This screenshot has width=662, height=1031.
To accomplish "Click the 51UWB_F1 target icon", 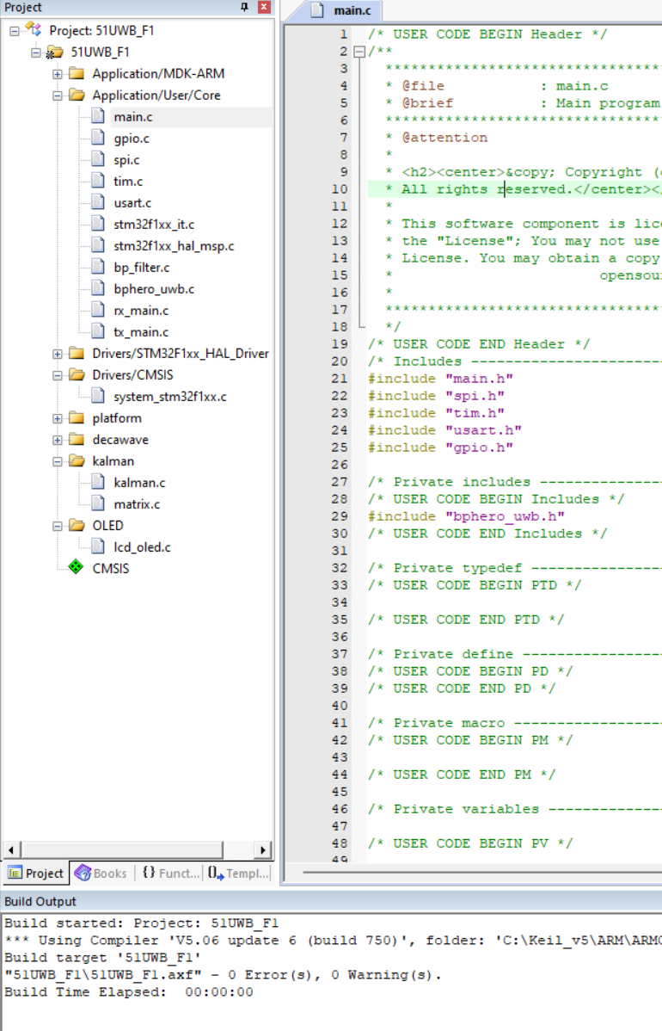I will (55, 52).
